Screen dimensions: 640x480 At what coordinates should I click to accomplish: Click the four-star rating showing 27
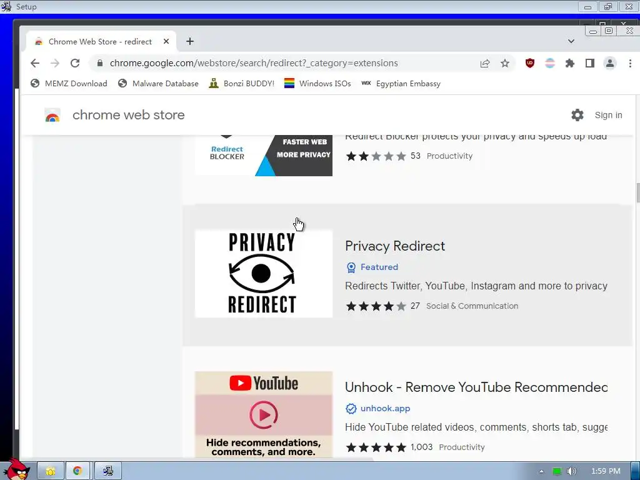coord(376,306)
